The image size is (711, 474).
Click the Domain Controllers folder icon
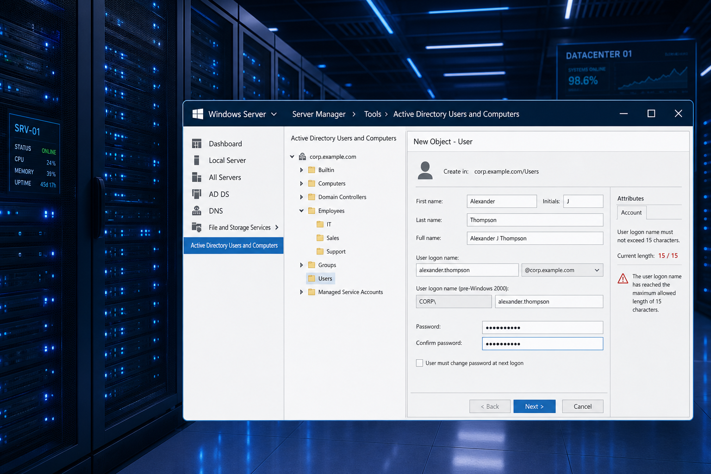pyautogui.click(x=312, y=197)
